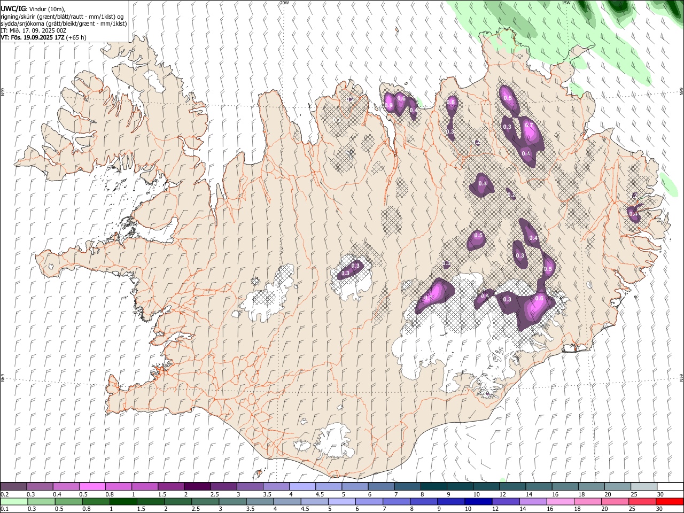Select the '0.1' legend label
This screenshot has width=684, height=513.
(5, 509)
